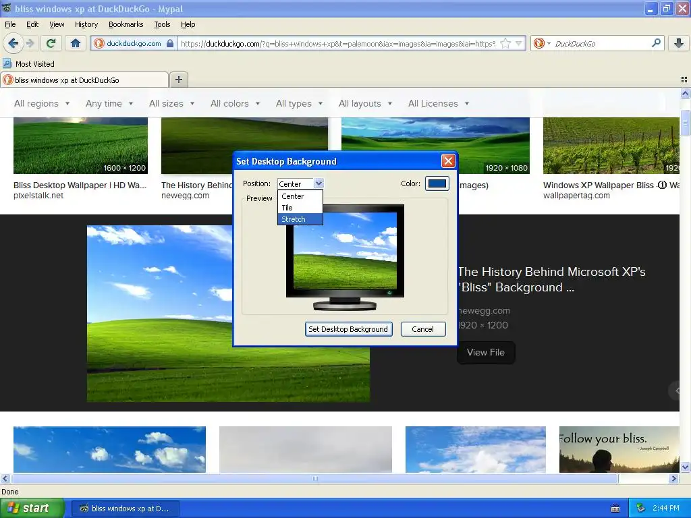The height and width of the screenshot is (518, 691).
Task: Open the File menu
Action: click(x=10, y=24)
